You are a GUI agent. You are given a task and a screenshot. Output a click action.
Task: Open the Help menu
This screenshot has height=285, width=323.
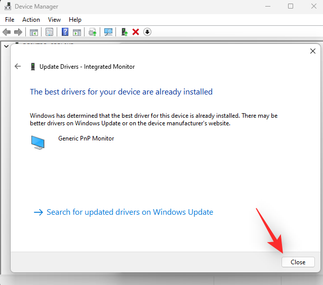(75, 20)
